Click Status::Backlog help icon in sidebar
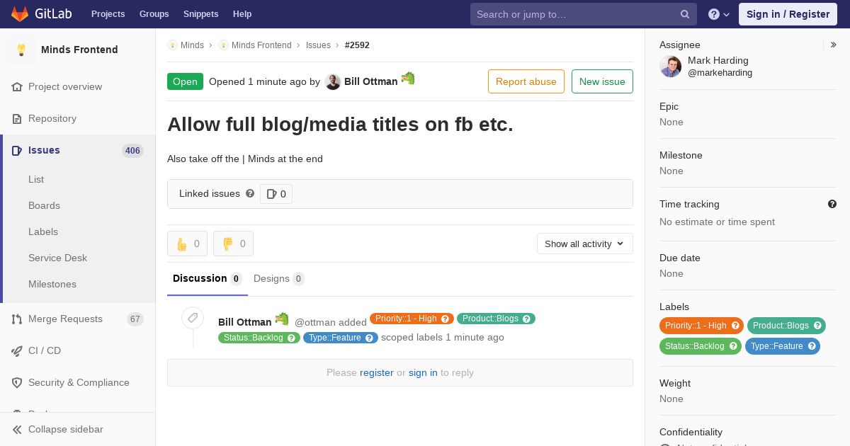Image resolution: width=850 pixels, height=446 pixels. (733, 346)
